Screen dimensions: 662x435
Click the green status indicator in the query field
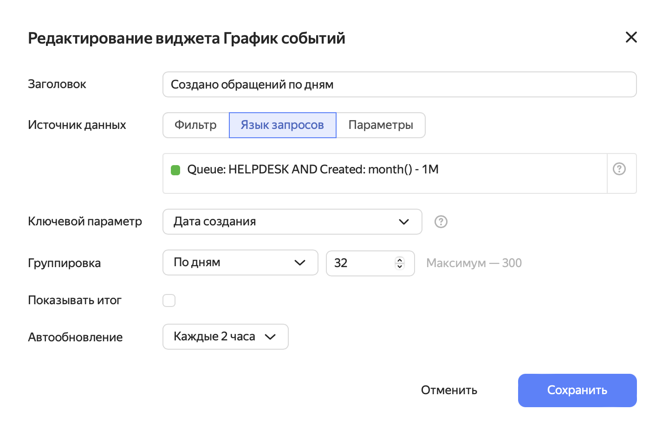[175, 170]
